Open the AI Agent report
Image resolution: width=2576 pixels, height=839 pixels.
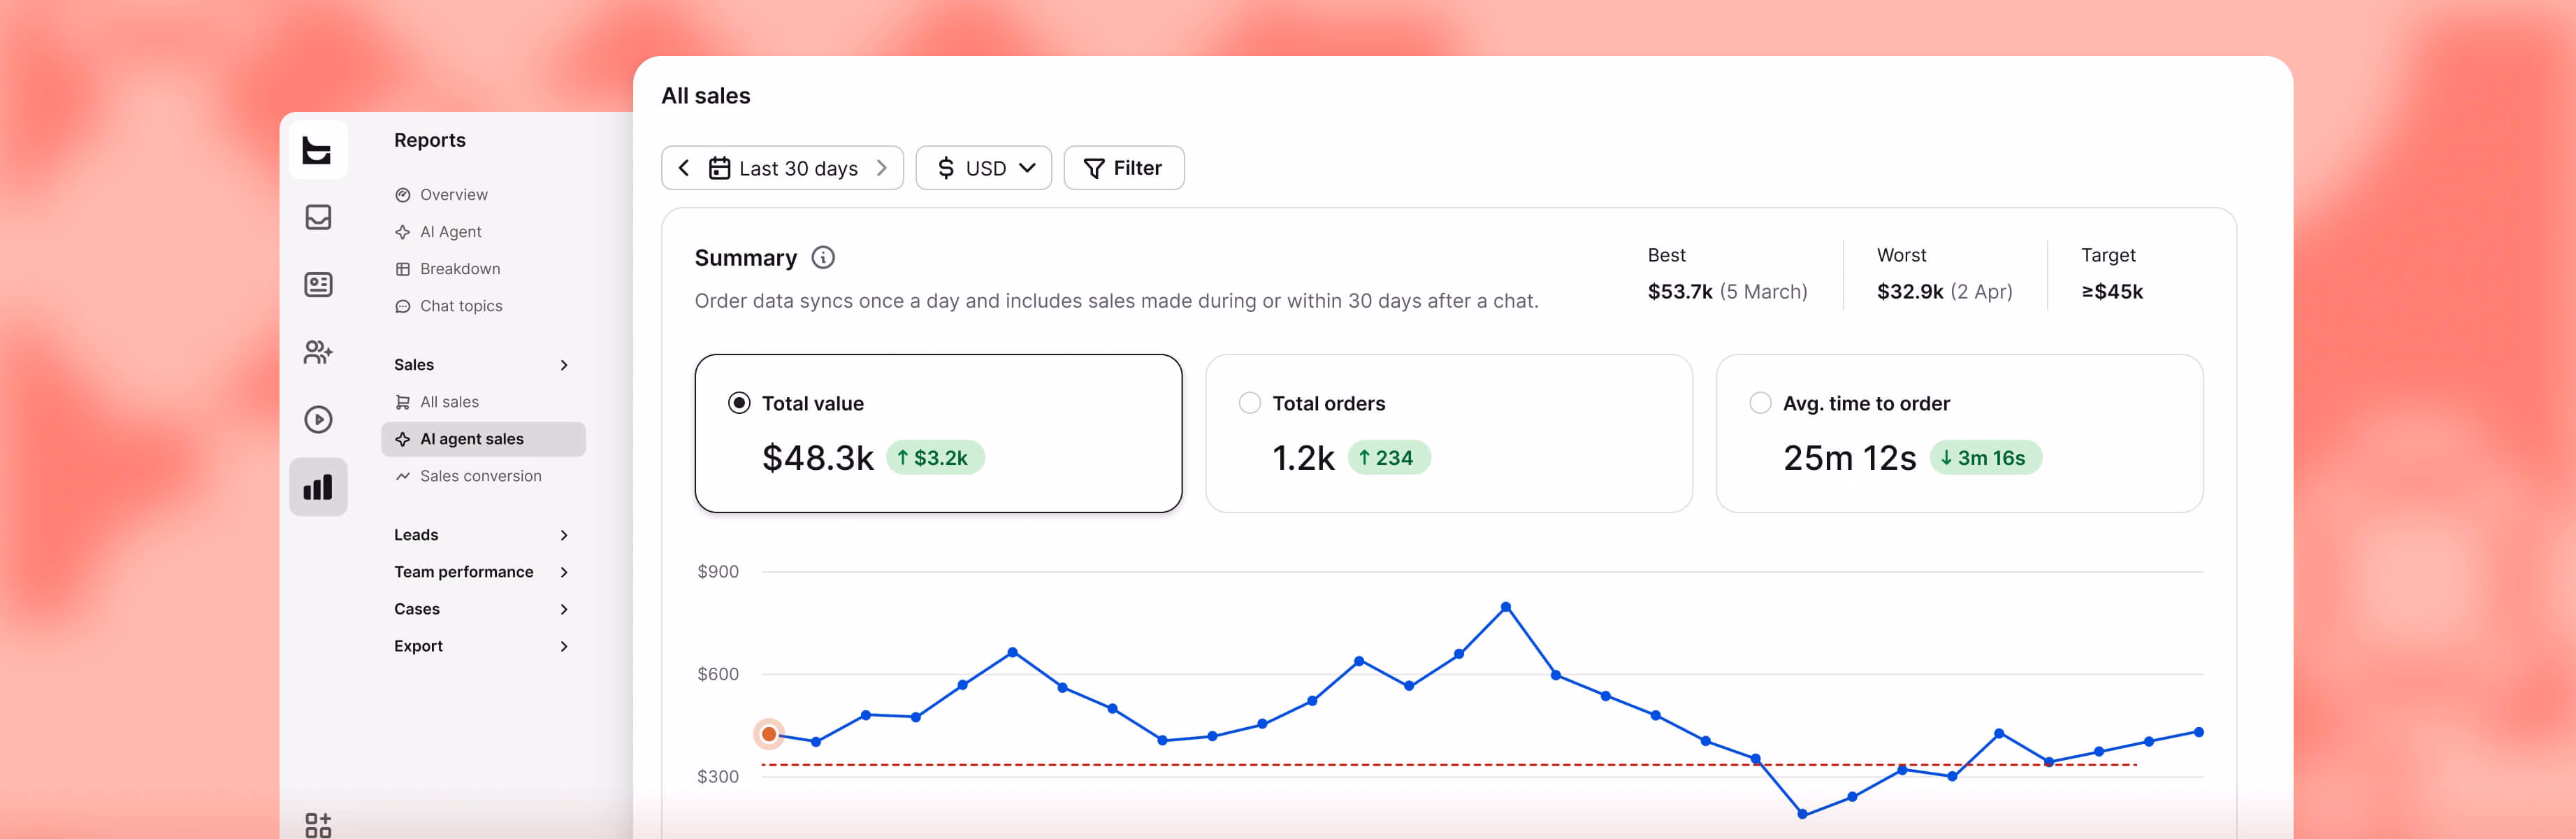(x=450, y=232)
